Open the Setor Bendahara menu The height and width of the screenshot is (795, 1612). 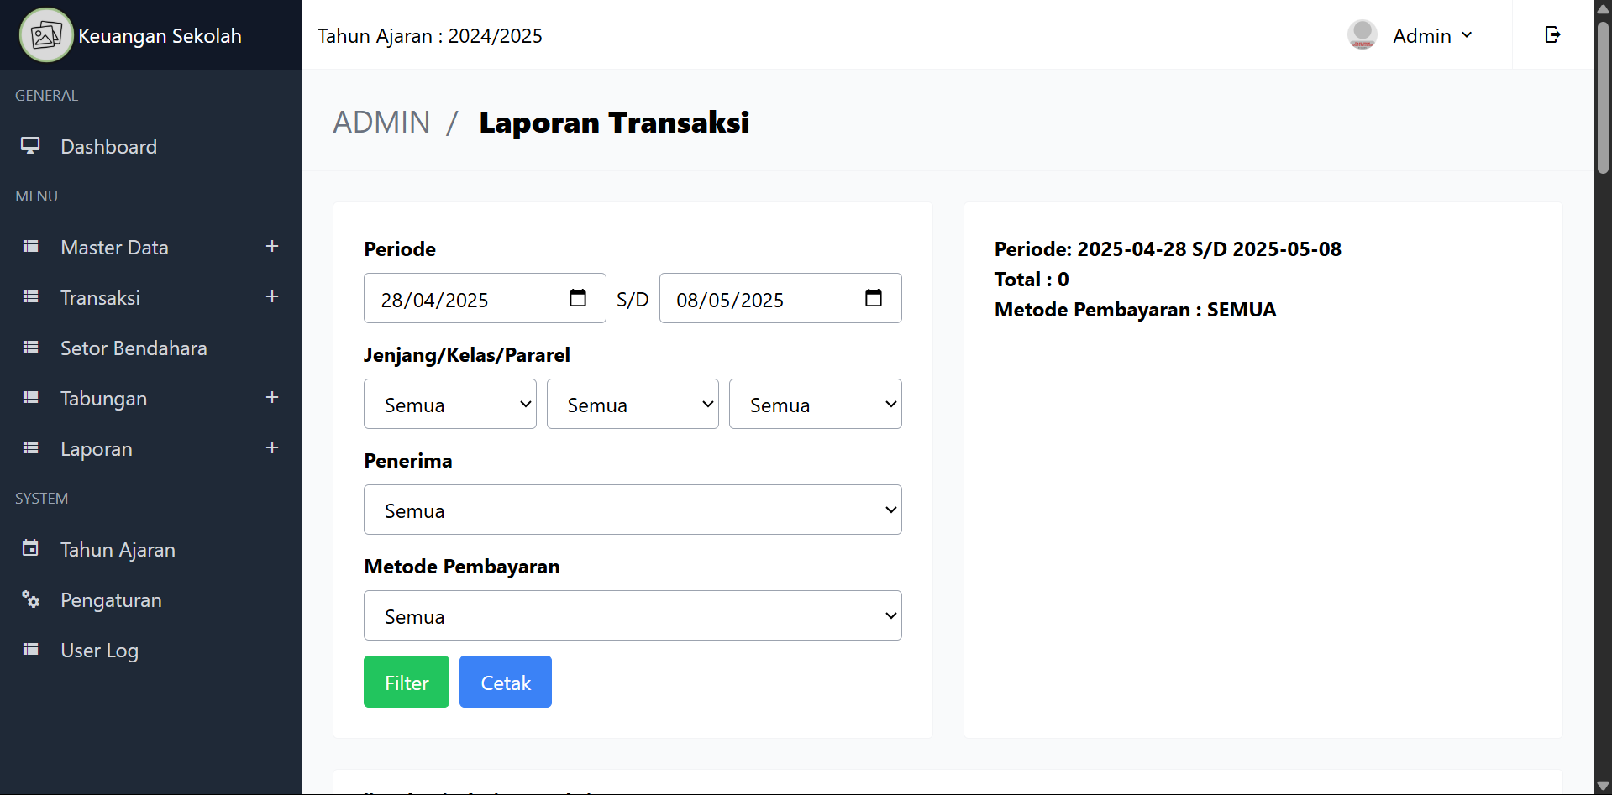point(134,348)
